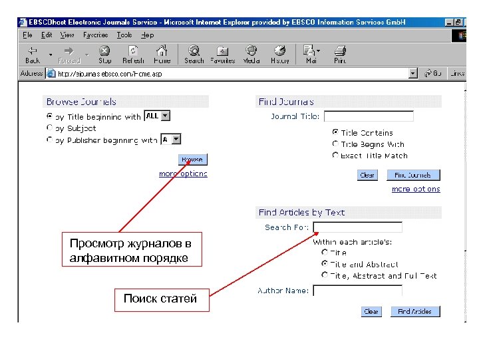Expand Back button history dropdown arrow

pyautogui.click(x=51, y=55)
